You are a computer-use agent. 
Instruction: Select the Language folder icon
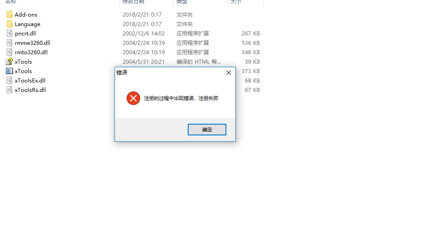(9, 24)
